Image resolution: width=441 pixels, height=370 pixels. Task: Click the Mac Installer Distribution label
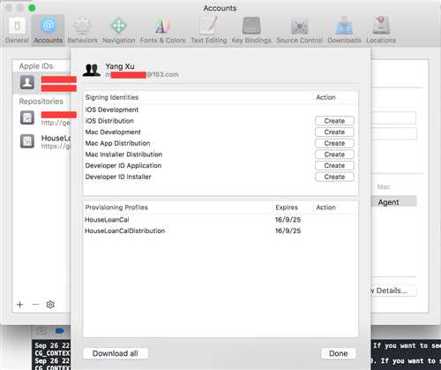[123, 155]
